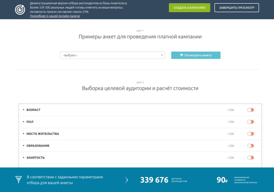Click the +20₽ price in МЕСТО ЖИТЕЛЬСТВА row
The width and height of the screenshot is (274, 192).
pos(231,134)
